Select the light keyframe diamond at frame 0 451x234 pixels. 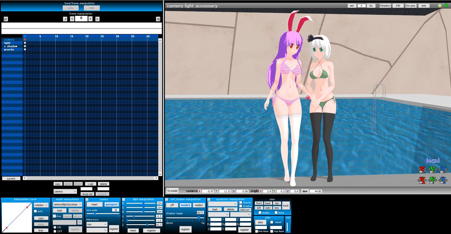(x=25, y=43)
